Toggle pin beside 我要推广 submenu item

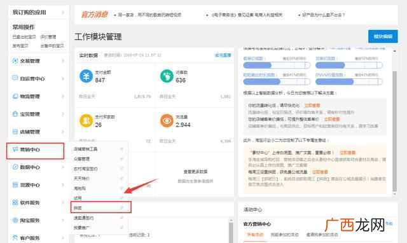point(121,228)
